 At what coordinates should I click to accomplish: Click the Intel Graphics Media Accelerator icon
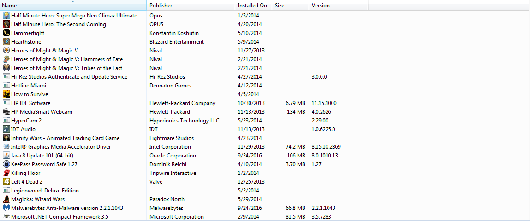(x=6, y=147)
